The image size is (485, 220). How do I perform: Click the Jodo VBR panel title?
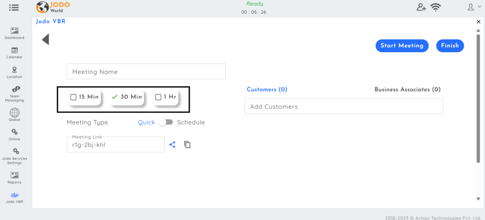point(51,21)
